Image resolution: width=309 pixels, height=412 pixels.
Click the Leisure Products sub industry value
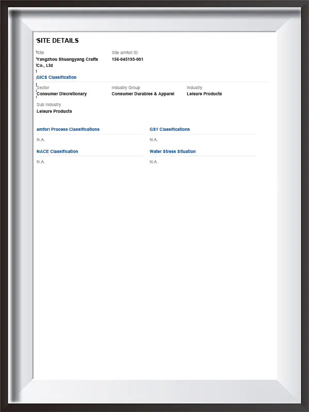[x=54, y=111]
